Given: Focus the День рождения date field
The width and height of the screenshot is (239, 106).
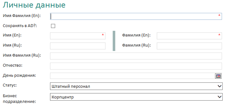Looking at the screenshot, I should coord(132,76).
